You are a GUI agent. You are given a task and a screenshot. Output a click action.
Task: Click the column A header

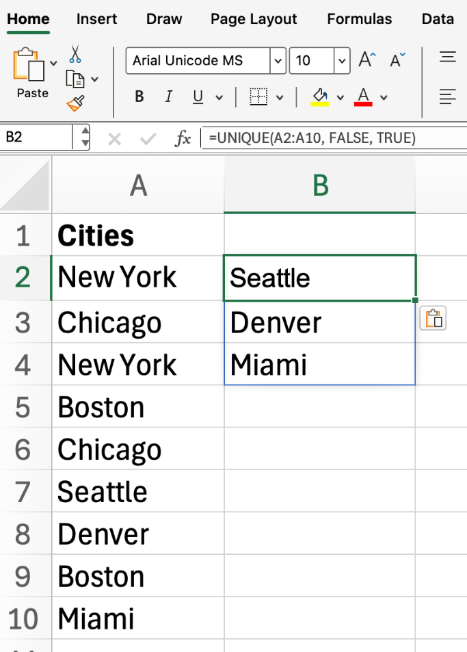click(138, 185)
